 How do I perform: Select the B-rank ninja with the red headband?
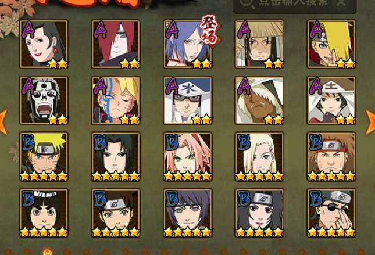(331, 157)
